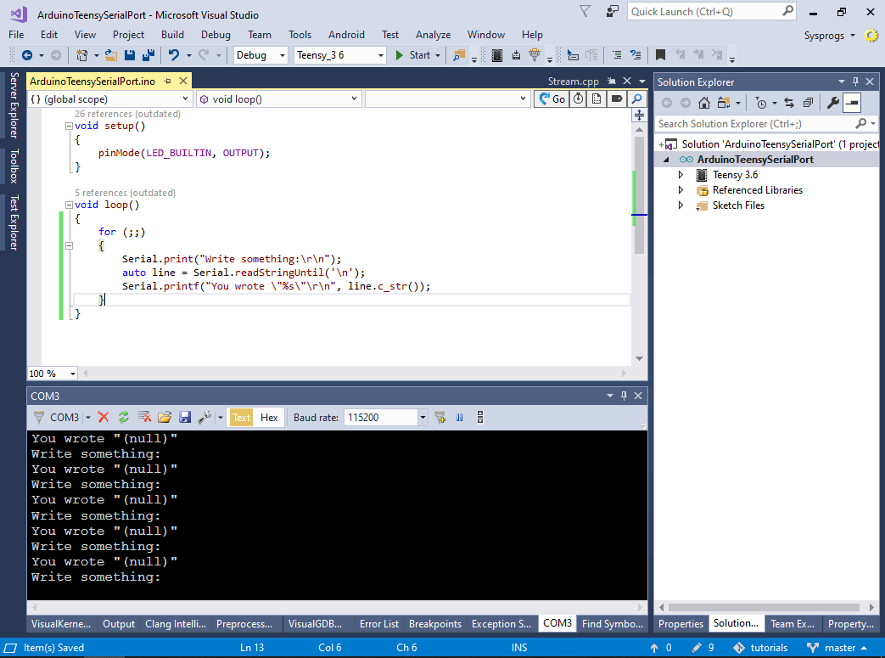Screen dimensions: 885x658
Task: Expand the Teensy 3.6 node
Action: point(681,175)
